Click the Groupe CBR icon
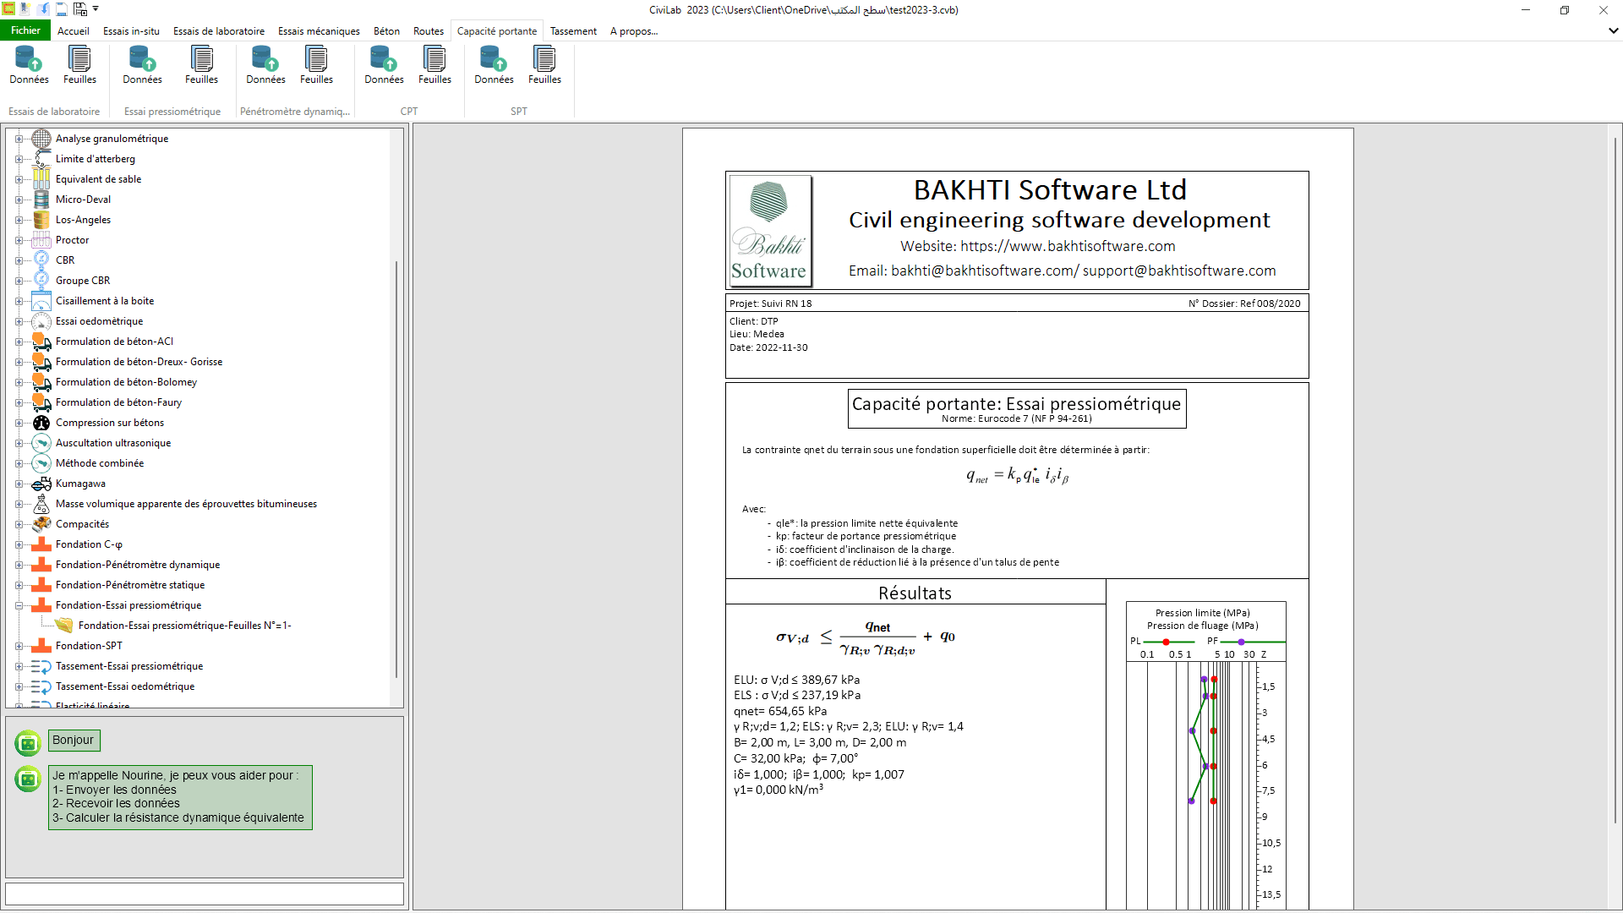 point(41,281)
